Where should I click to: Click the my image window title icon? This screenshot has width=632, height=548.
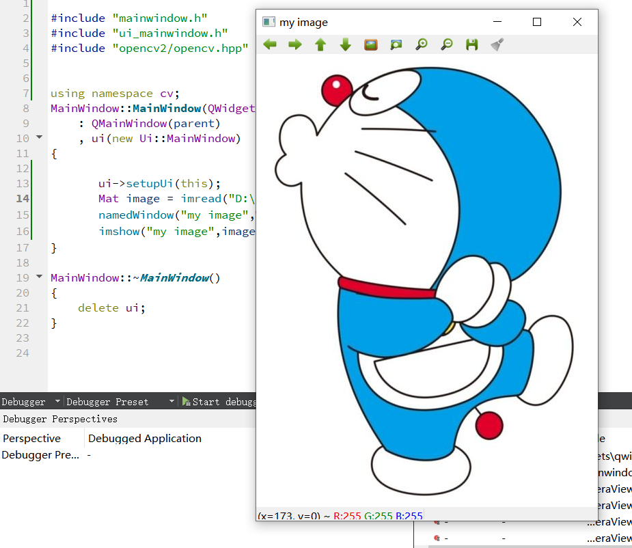[x=269, y=22]
